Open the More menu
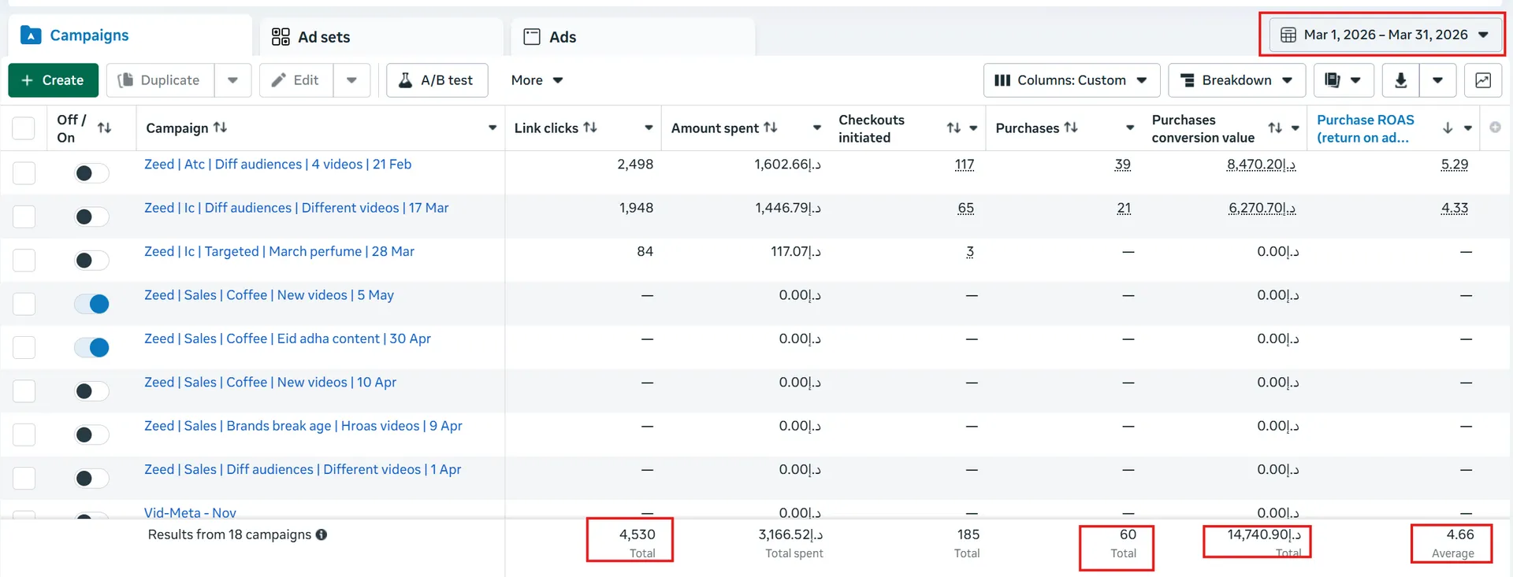 (x=537, y=80)
